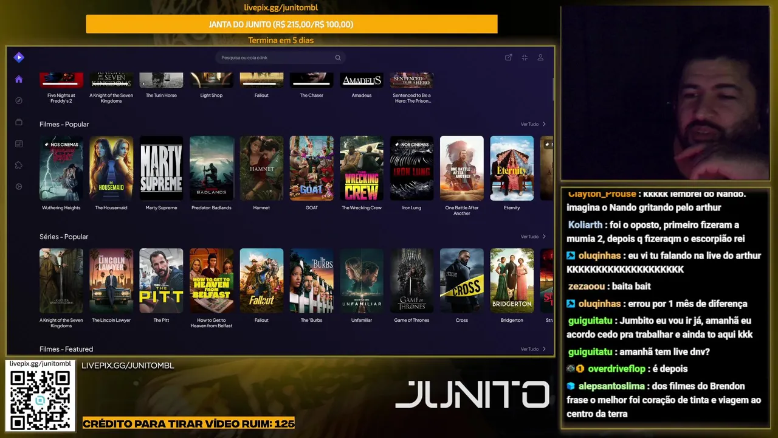
Task: Click the Stremio logo icon
Action: point(19,57)
